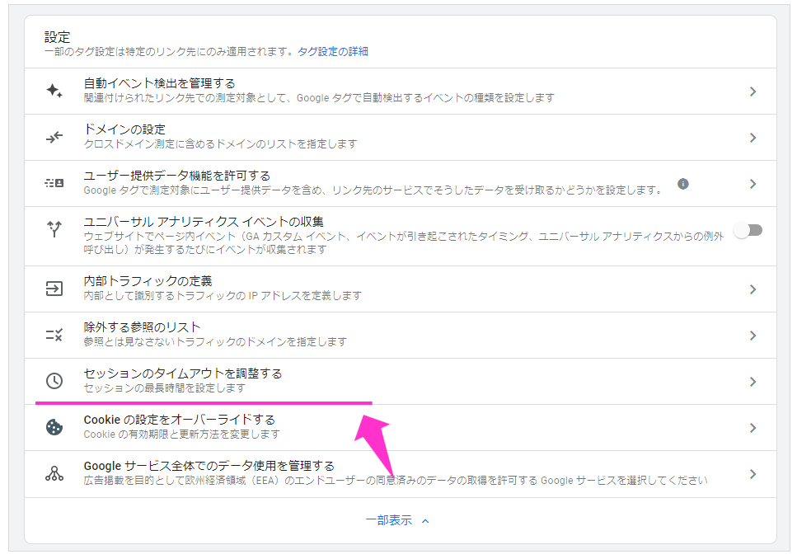
Task: Open 内部トラフィックの定義 via the right chevron
Action: (752, 289)
